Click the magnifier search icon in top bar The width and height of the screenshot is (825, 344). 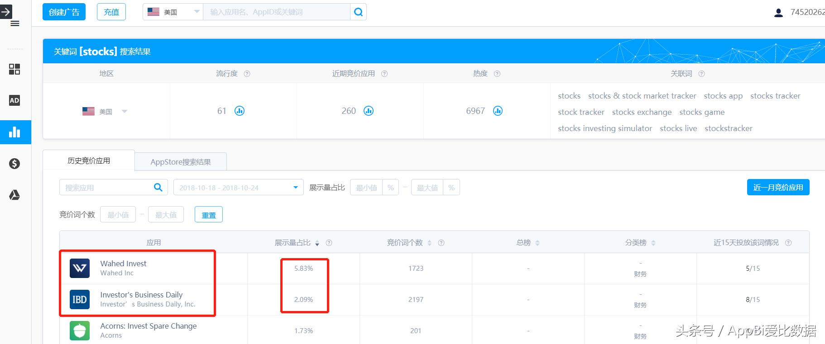[358, 12]
